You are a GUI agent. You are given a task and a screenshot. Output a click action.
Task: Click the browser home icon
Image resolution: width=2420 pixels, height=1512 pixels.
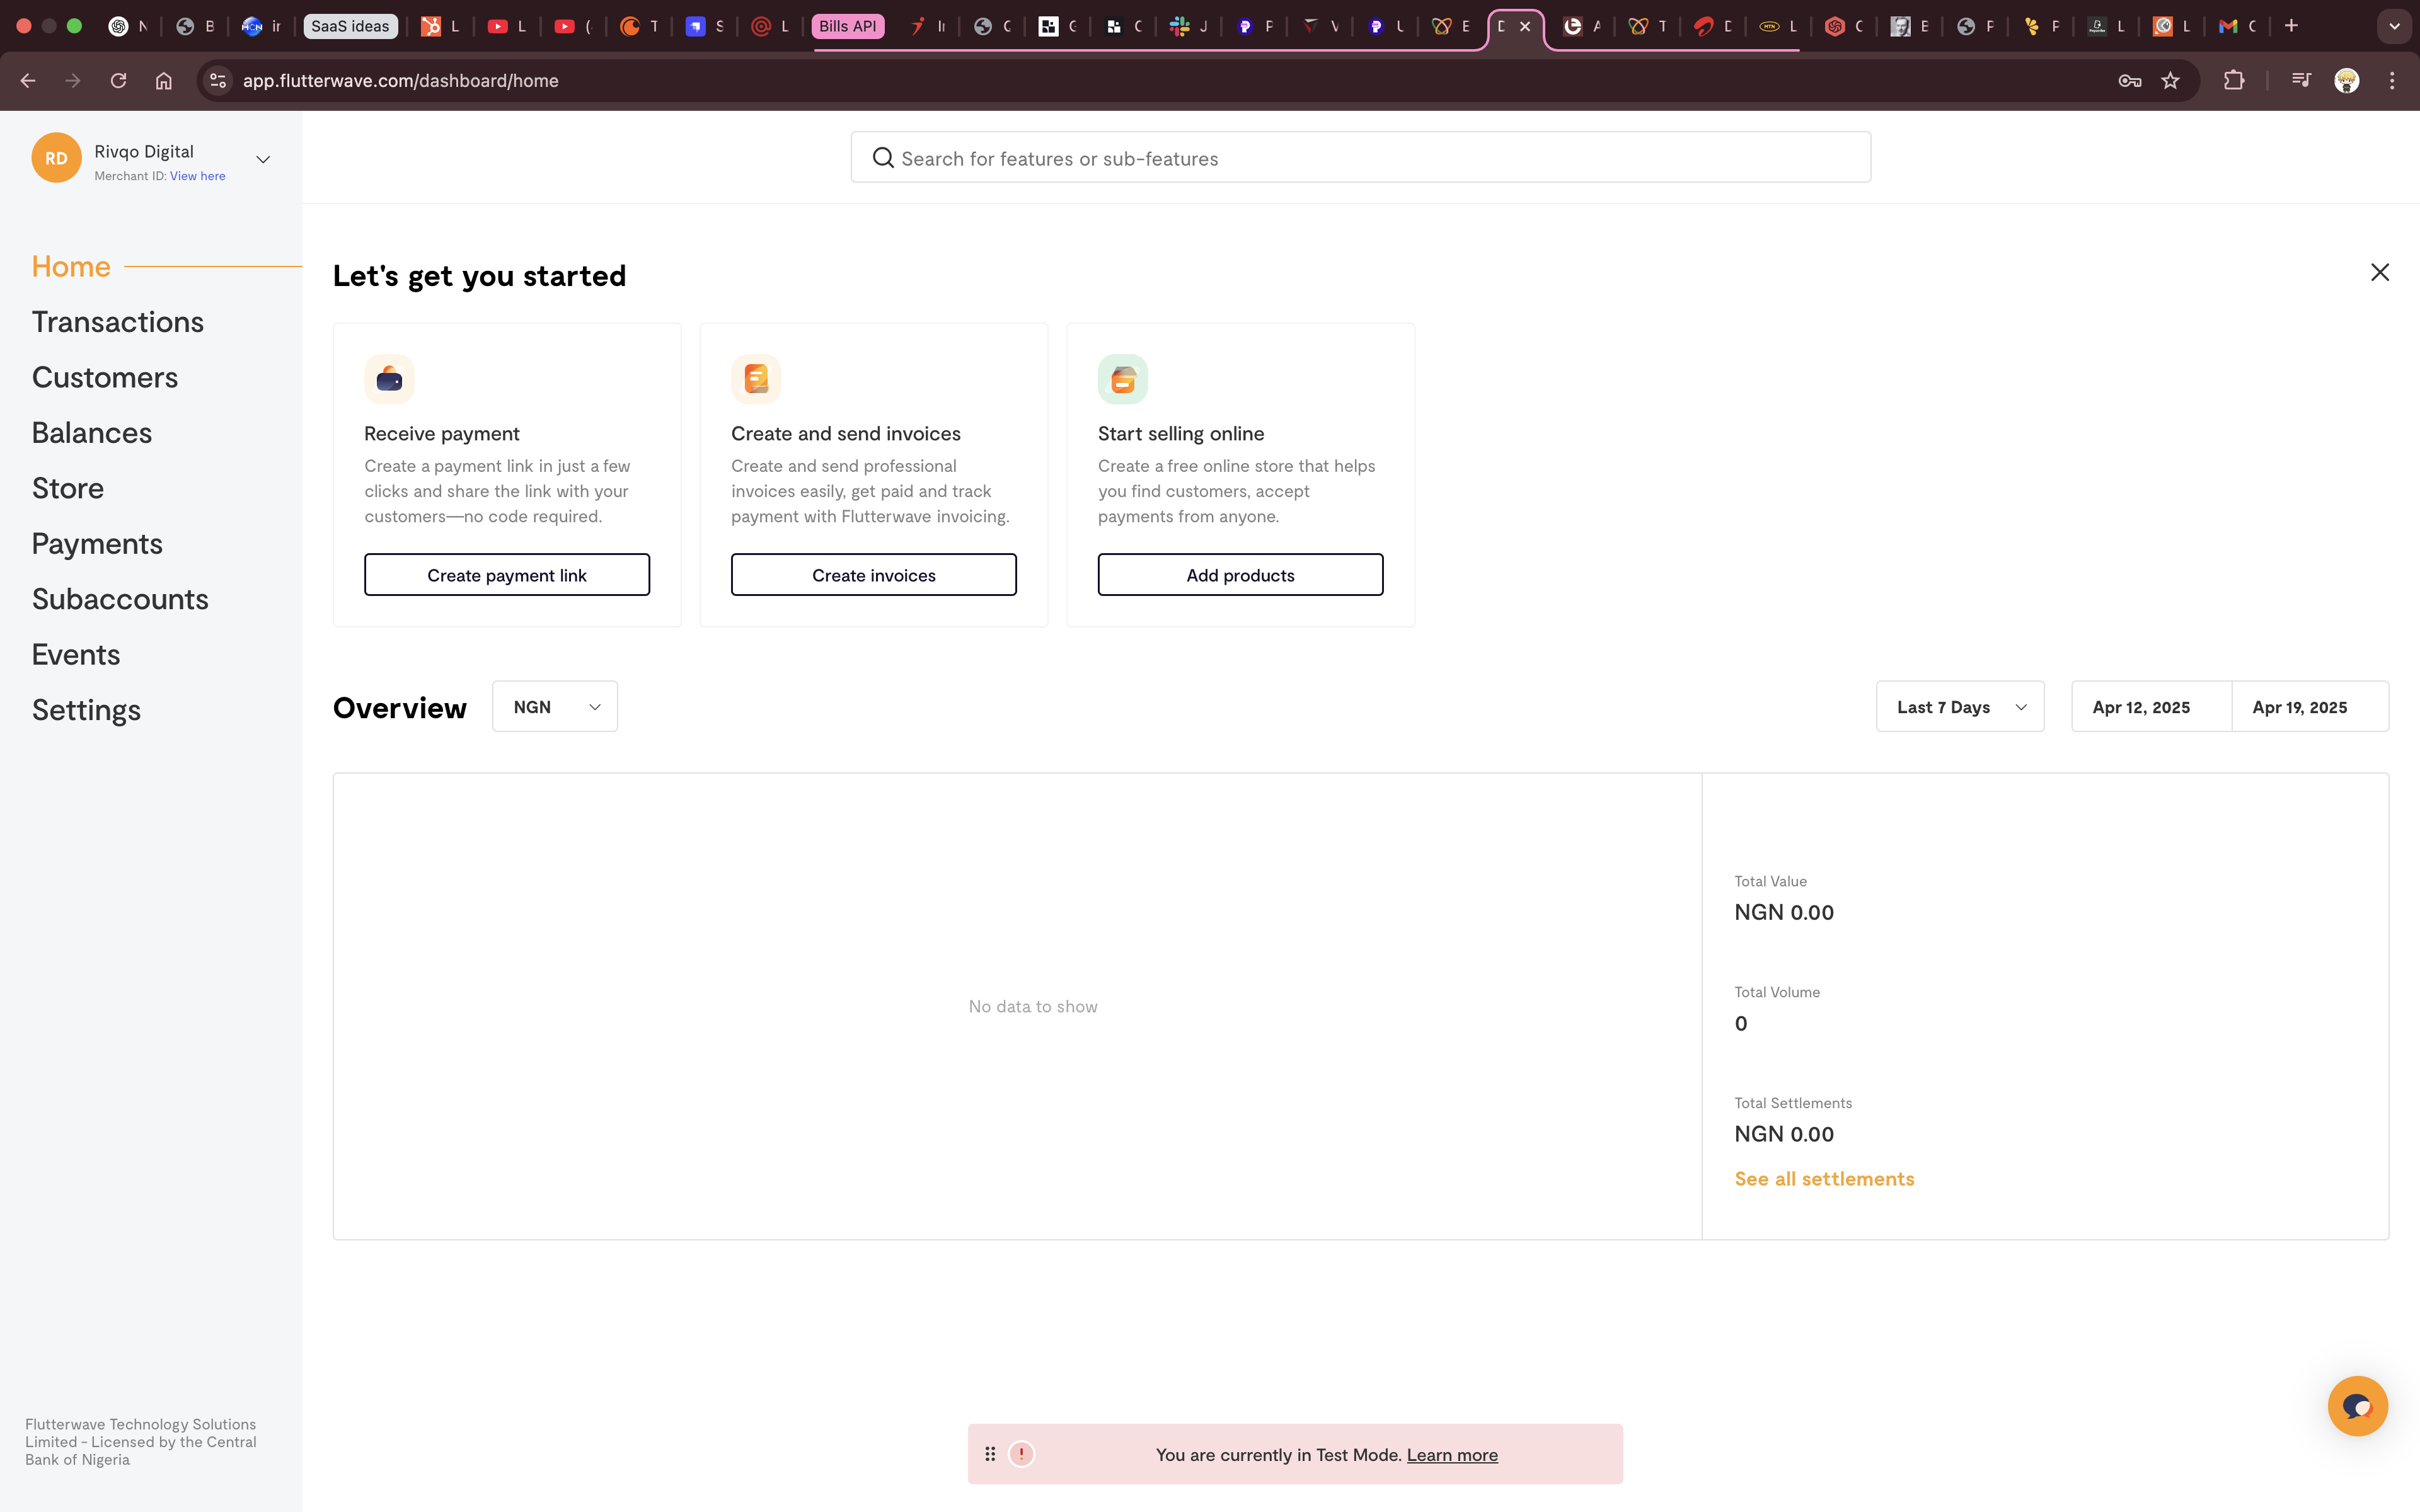pyautogui.click(x=164, y=81)
